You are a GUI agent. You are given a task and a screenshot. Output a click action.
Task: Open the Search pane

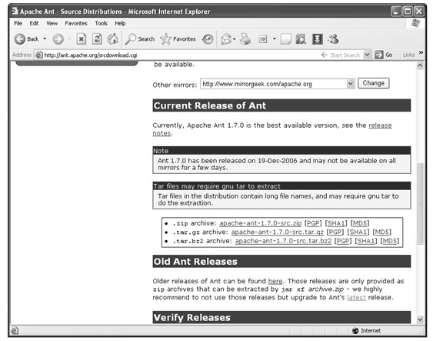click(x=139, y=39)
